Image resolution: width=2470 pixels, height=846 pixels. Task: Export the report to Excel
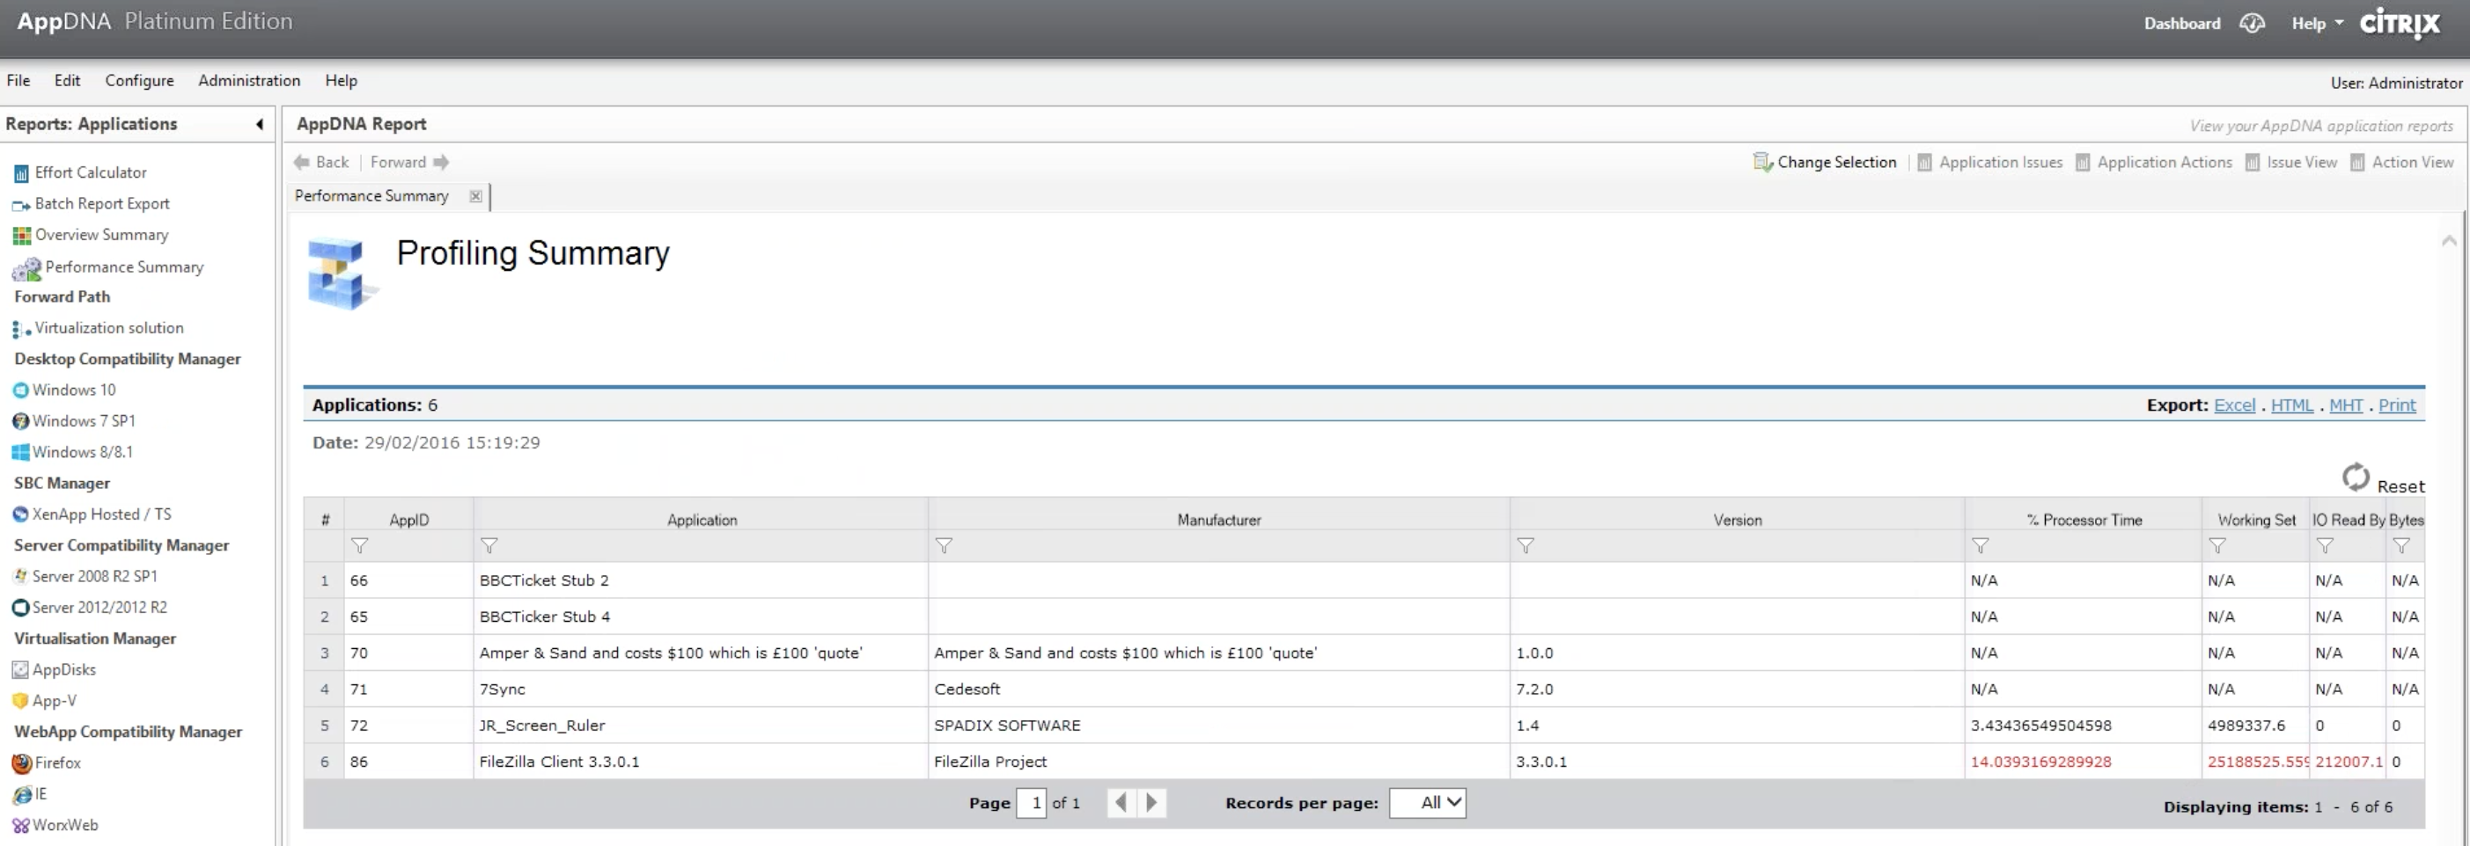pos(2234,405)
